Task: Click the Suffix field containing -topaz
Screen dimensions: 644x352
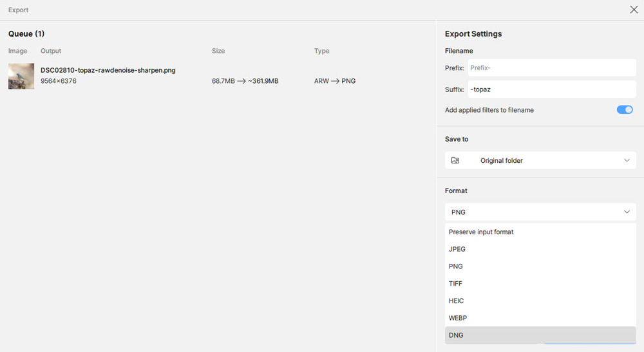Action: tap(551, 89)
